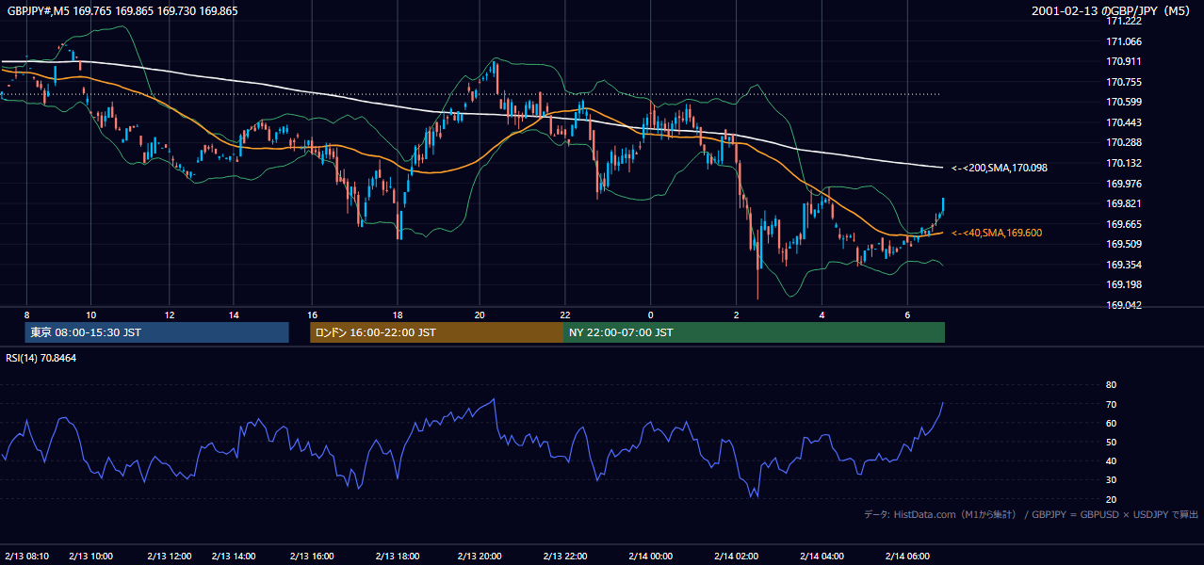
Task: Click hour tick 4 under price chart
Action: coord(822,315)
